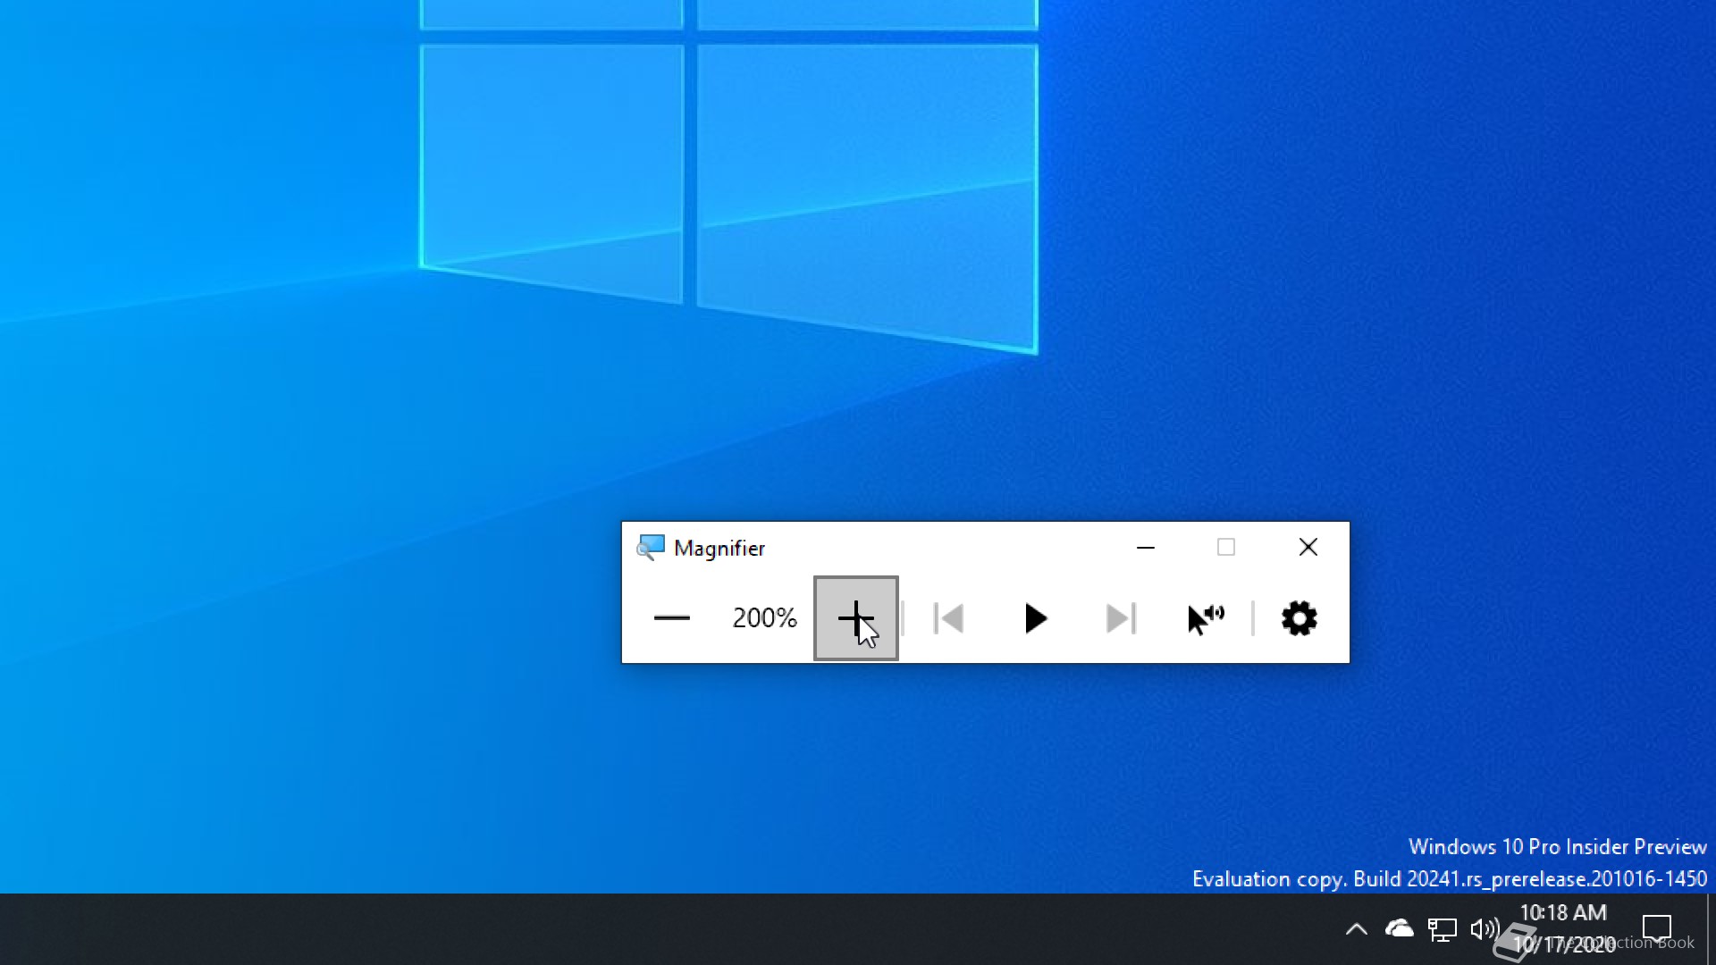Click Show desktop strip at taskbar edge
This screenshot has width=1716, height=965.
[x=1711, y=929]
